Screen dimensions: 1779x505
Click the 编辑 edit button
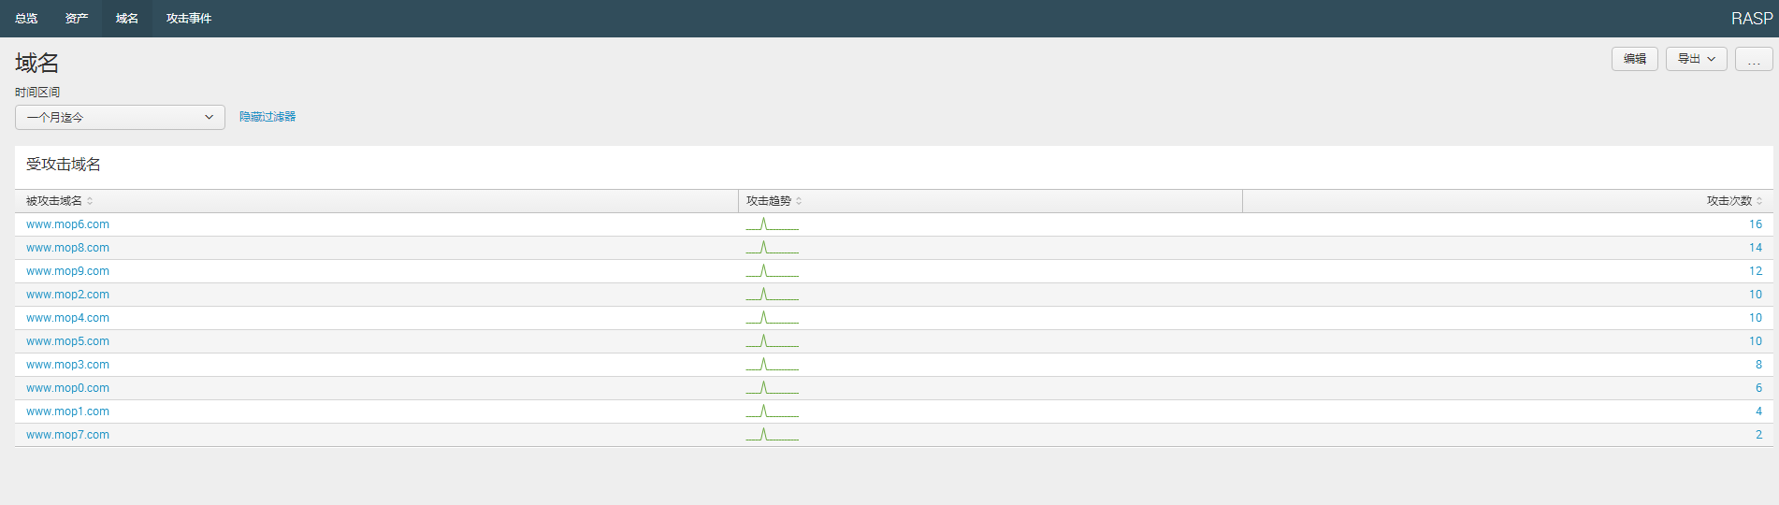(1634, 59)
